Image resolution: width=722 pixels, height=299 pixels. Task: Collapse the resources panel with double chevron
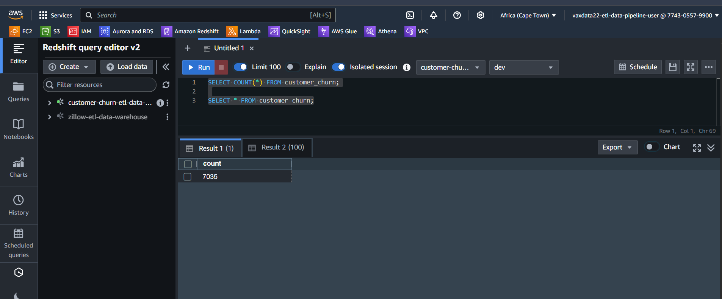pyautogui.click(x=166, y=67)
